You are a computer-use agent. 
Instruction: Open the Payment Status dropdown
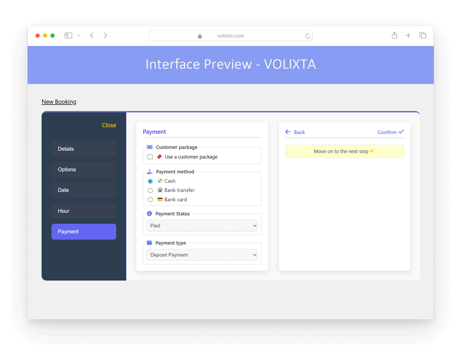[x=202, y=226]
